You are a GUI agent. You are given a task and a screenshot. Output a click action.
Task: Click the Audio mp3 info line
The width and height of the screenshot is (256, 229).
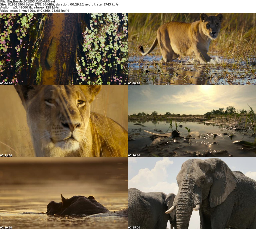[29, 8]
